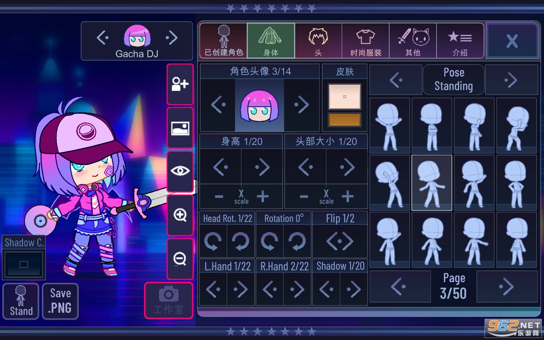Switch to previous character beside Gacha DJ
The image size is (544, 340).
click(102, 38)
